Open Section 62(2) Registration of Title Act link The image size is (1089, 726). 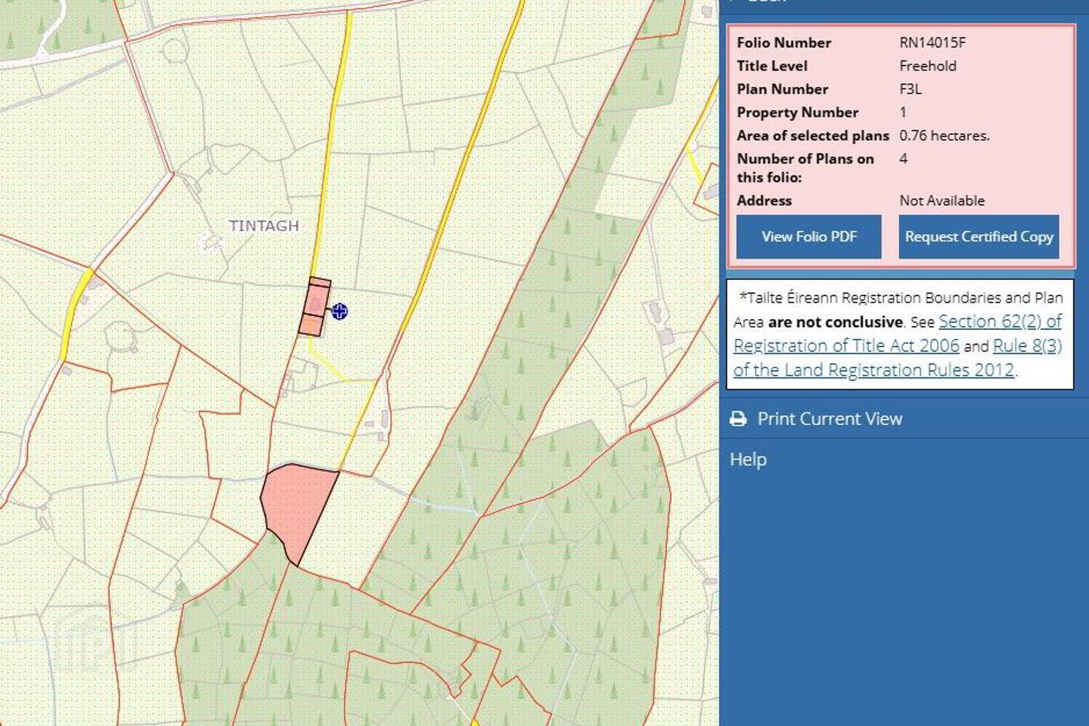pyautogui.click(x=897, y=334)
